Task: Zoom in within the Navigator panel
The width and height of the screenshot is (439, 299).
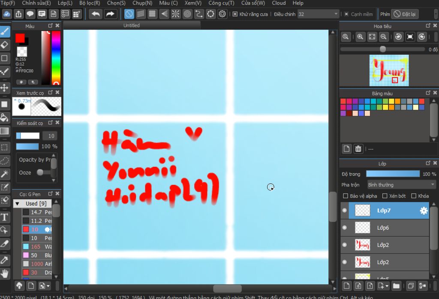Action: (360, 37)
